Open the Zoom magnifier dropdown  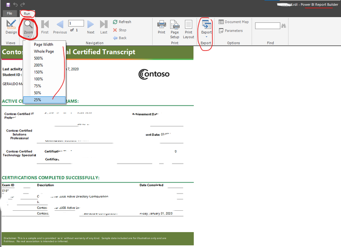[x=28, y=28]
